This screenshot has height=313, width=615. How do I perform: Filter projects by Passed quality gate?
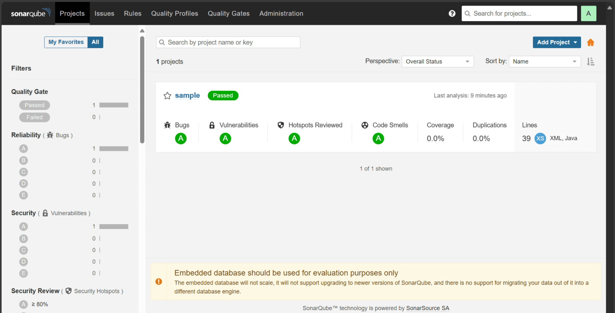tap(34, 105)
